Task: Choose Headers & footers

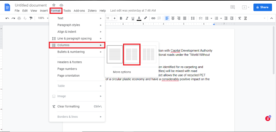Action: coord(77,62)
